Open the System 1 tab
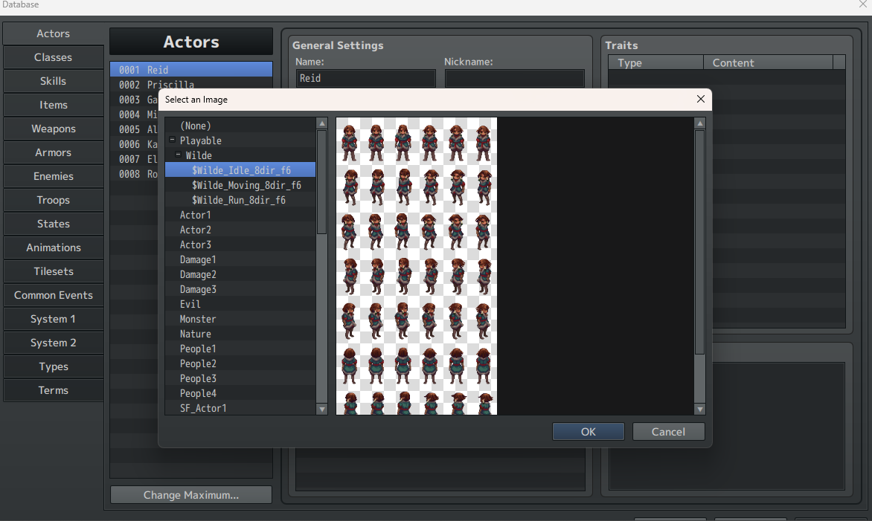Image resolution: width=872 pixels, height=521 pixels. (54, 319)
